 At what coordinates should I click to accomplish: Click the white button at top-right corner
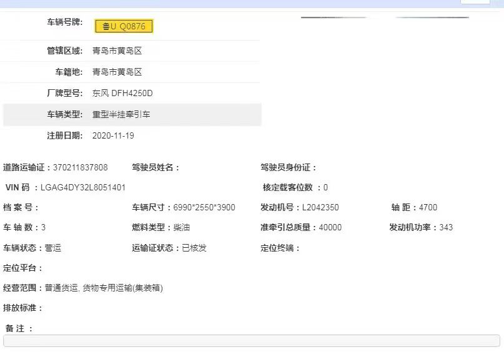click(475, 2)
